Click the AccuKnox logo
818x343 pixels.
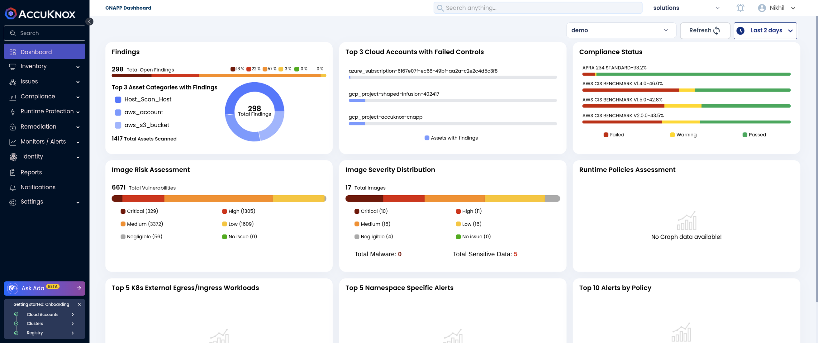40,14
